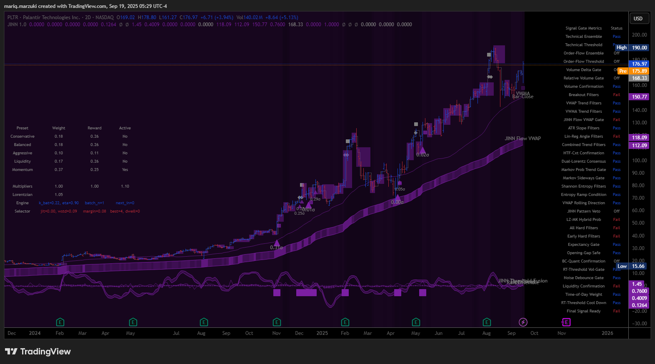The height and width of the screenshot is (364, 655).
Task: Click the 0.1264 indicator value label
Action: coord(639,305)
